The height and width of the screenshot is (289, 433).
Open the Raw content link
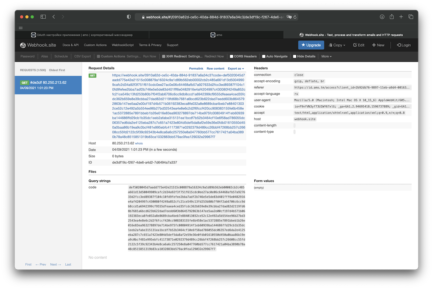pyautogui.click(x=215, y=69)
